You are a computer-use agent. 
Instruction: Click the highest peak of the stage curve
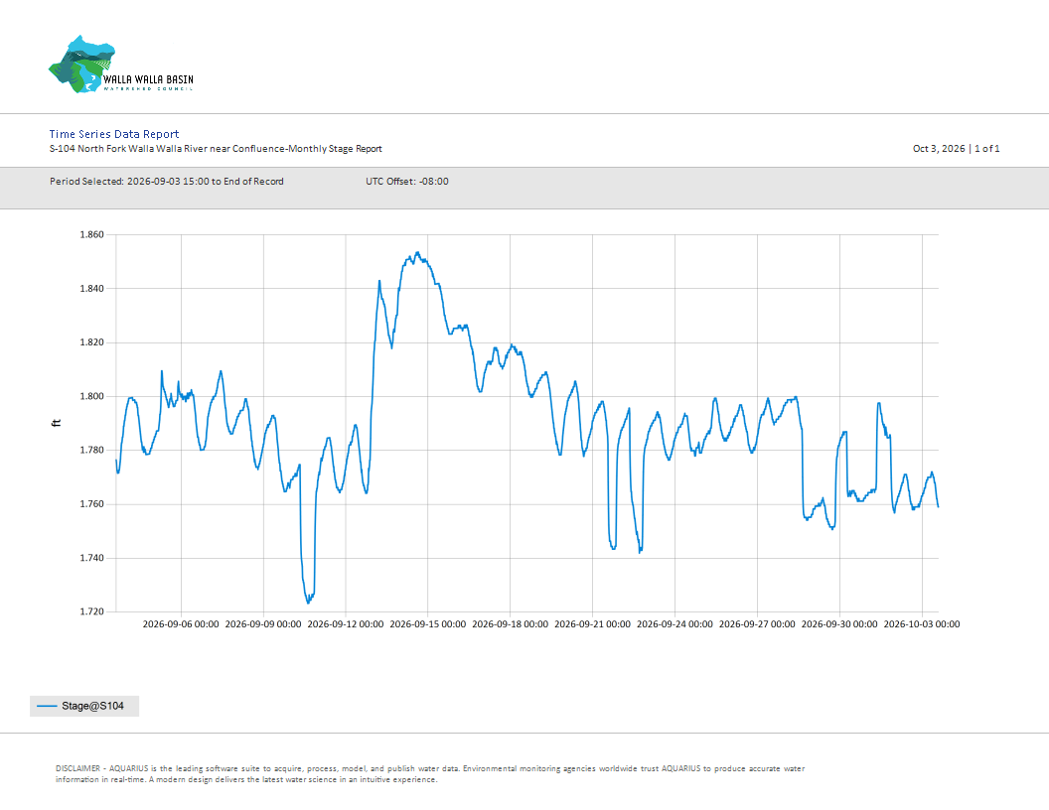(417, 252)
